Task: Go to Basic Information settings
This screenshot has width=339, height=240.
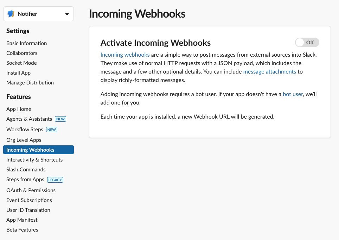Action: (26, 43)
